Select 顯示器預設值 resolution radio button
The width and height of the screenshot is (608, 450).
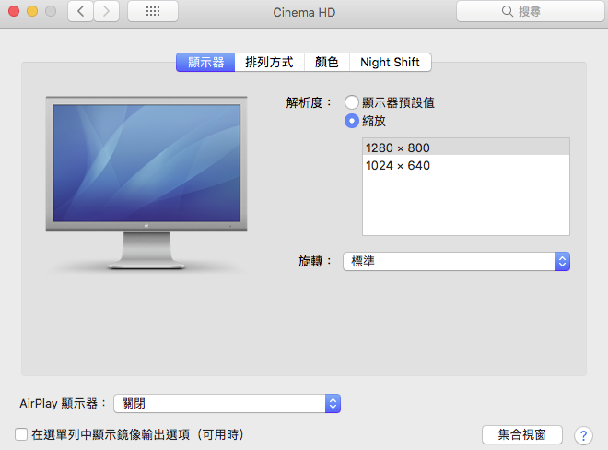pyautogui.click(x=352, y=102)
